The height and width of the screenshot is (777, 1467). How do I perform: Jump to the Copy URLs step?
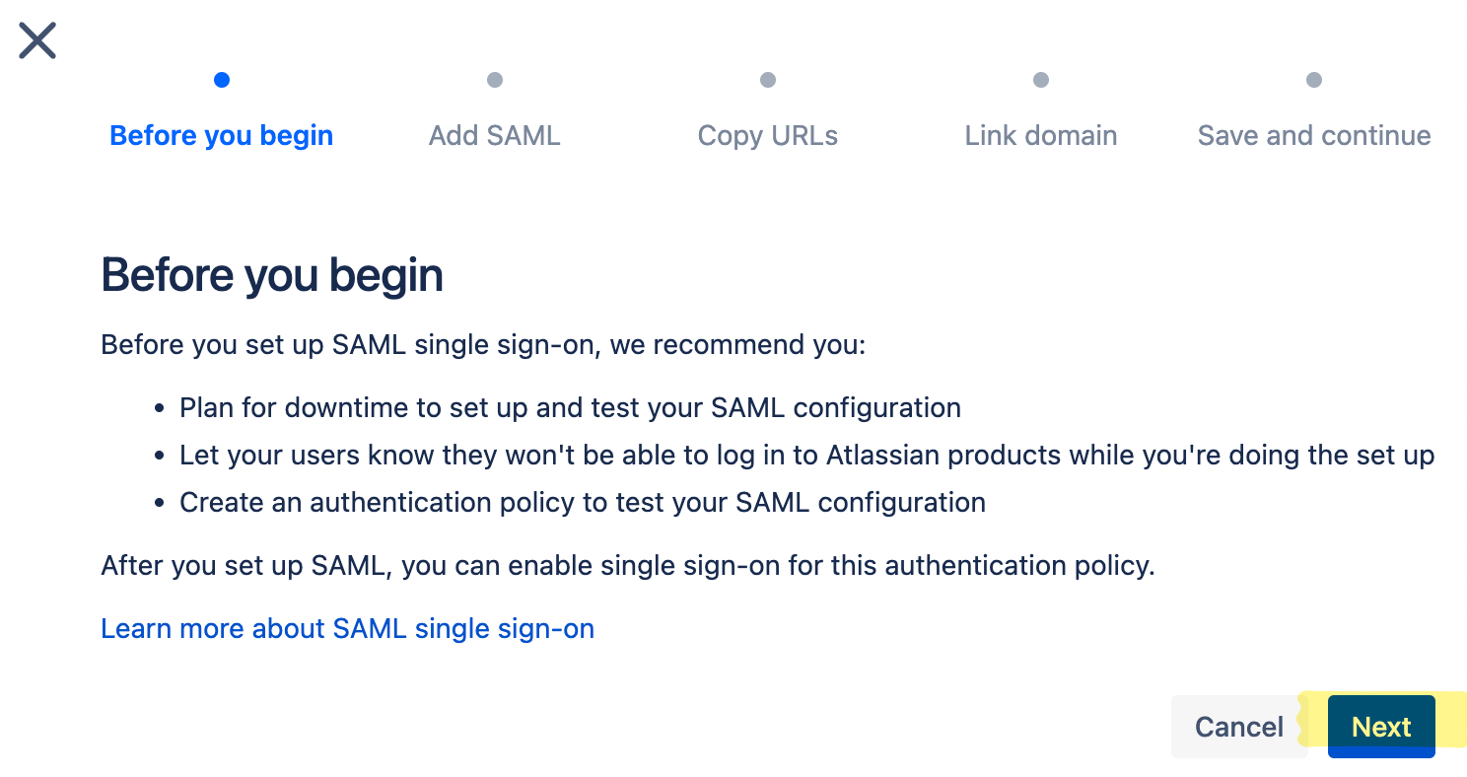(768, 135)
